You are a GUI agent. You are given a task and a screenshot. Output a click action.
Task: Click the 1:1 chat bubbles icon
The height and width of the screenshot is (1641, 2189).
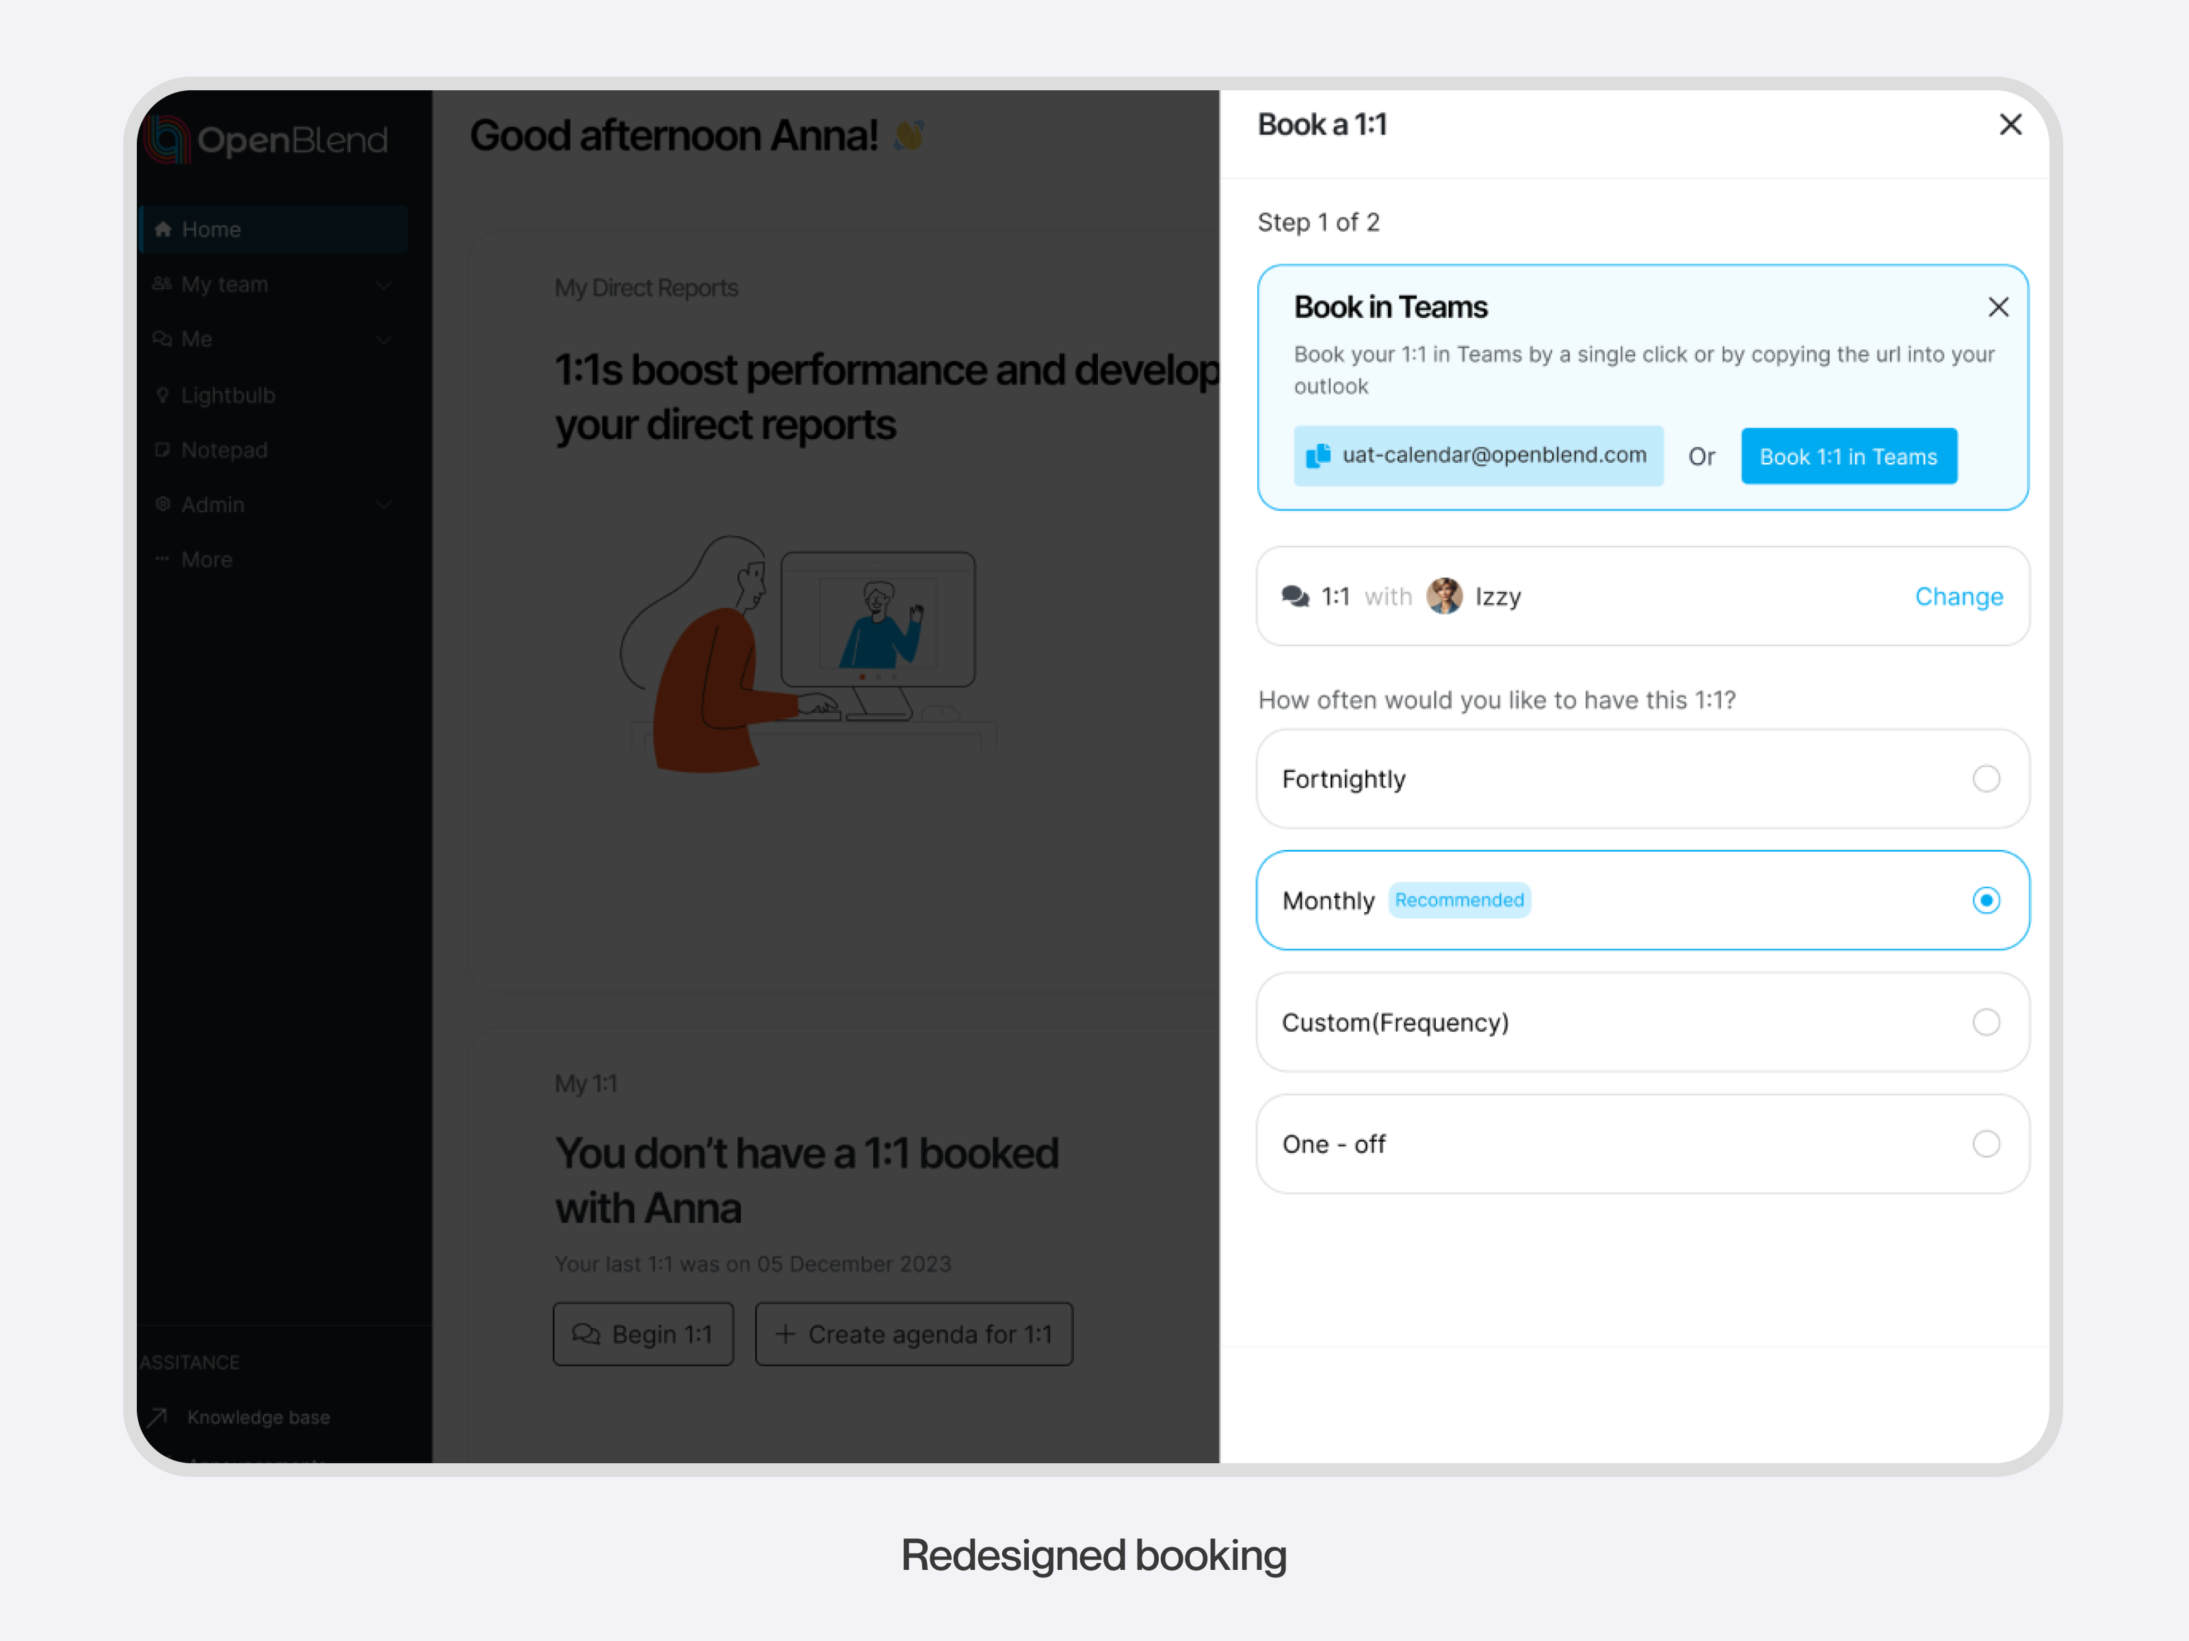[x=1296, y=596]
